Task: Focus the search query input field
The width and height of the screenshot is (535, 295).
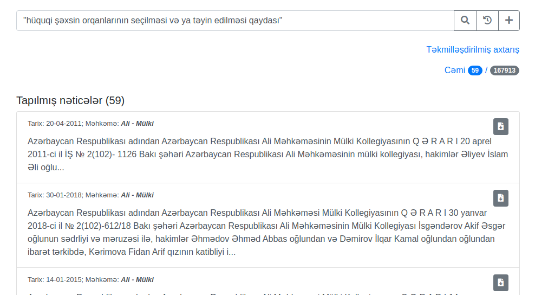Action: click(x=235, y=21)
